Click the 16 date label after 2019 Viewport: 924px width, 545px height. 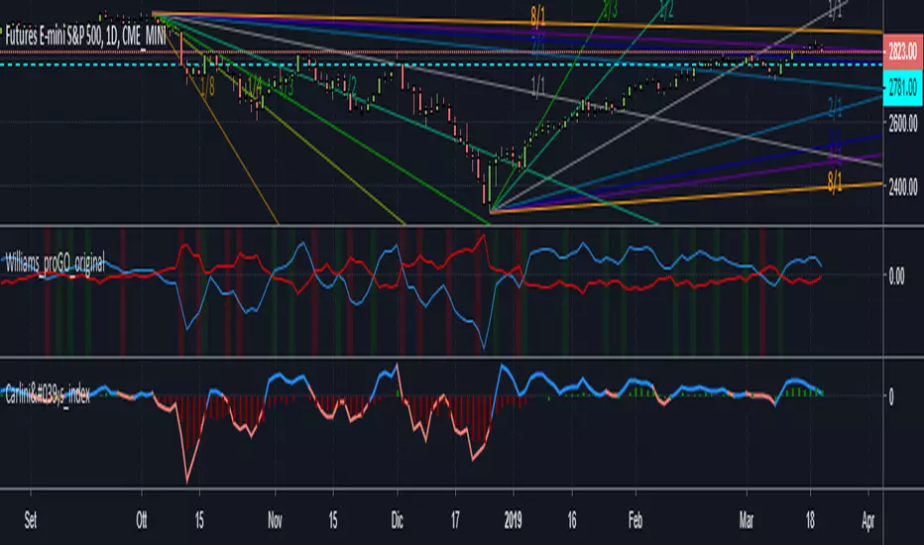point(572,520)
